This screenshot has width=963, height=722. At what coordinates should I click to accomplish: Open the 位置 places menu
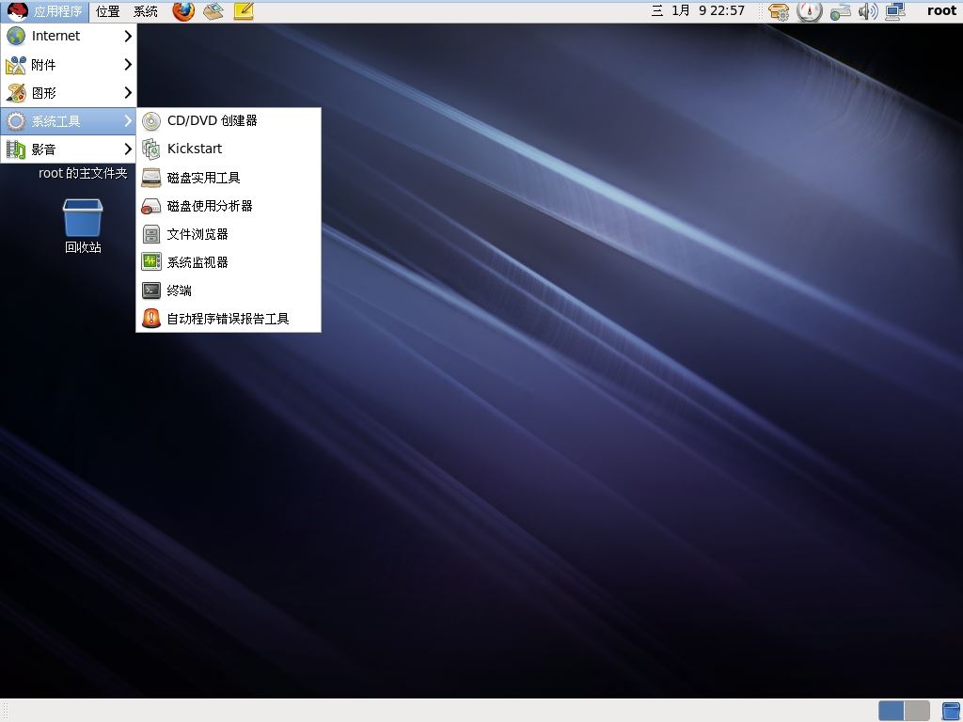108,11
